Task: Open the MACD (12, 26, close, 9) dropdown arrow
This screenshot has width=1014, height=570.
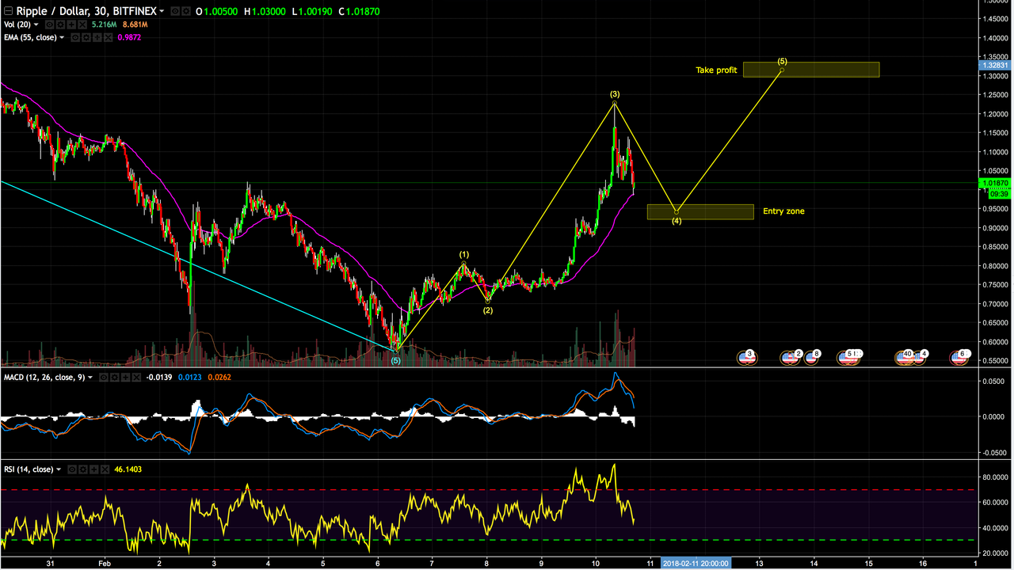Action: [x=90, y=377]
